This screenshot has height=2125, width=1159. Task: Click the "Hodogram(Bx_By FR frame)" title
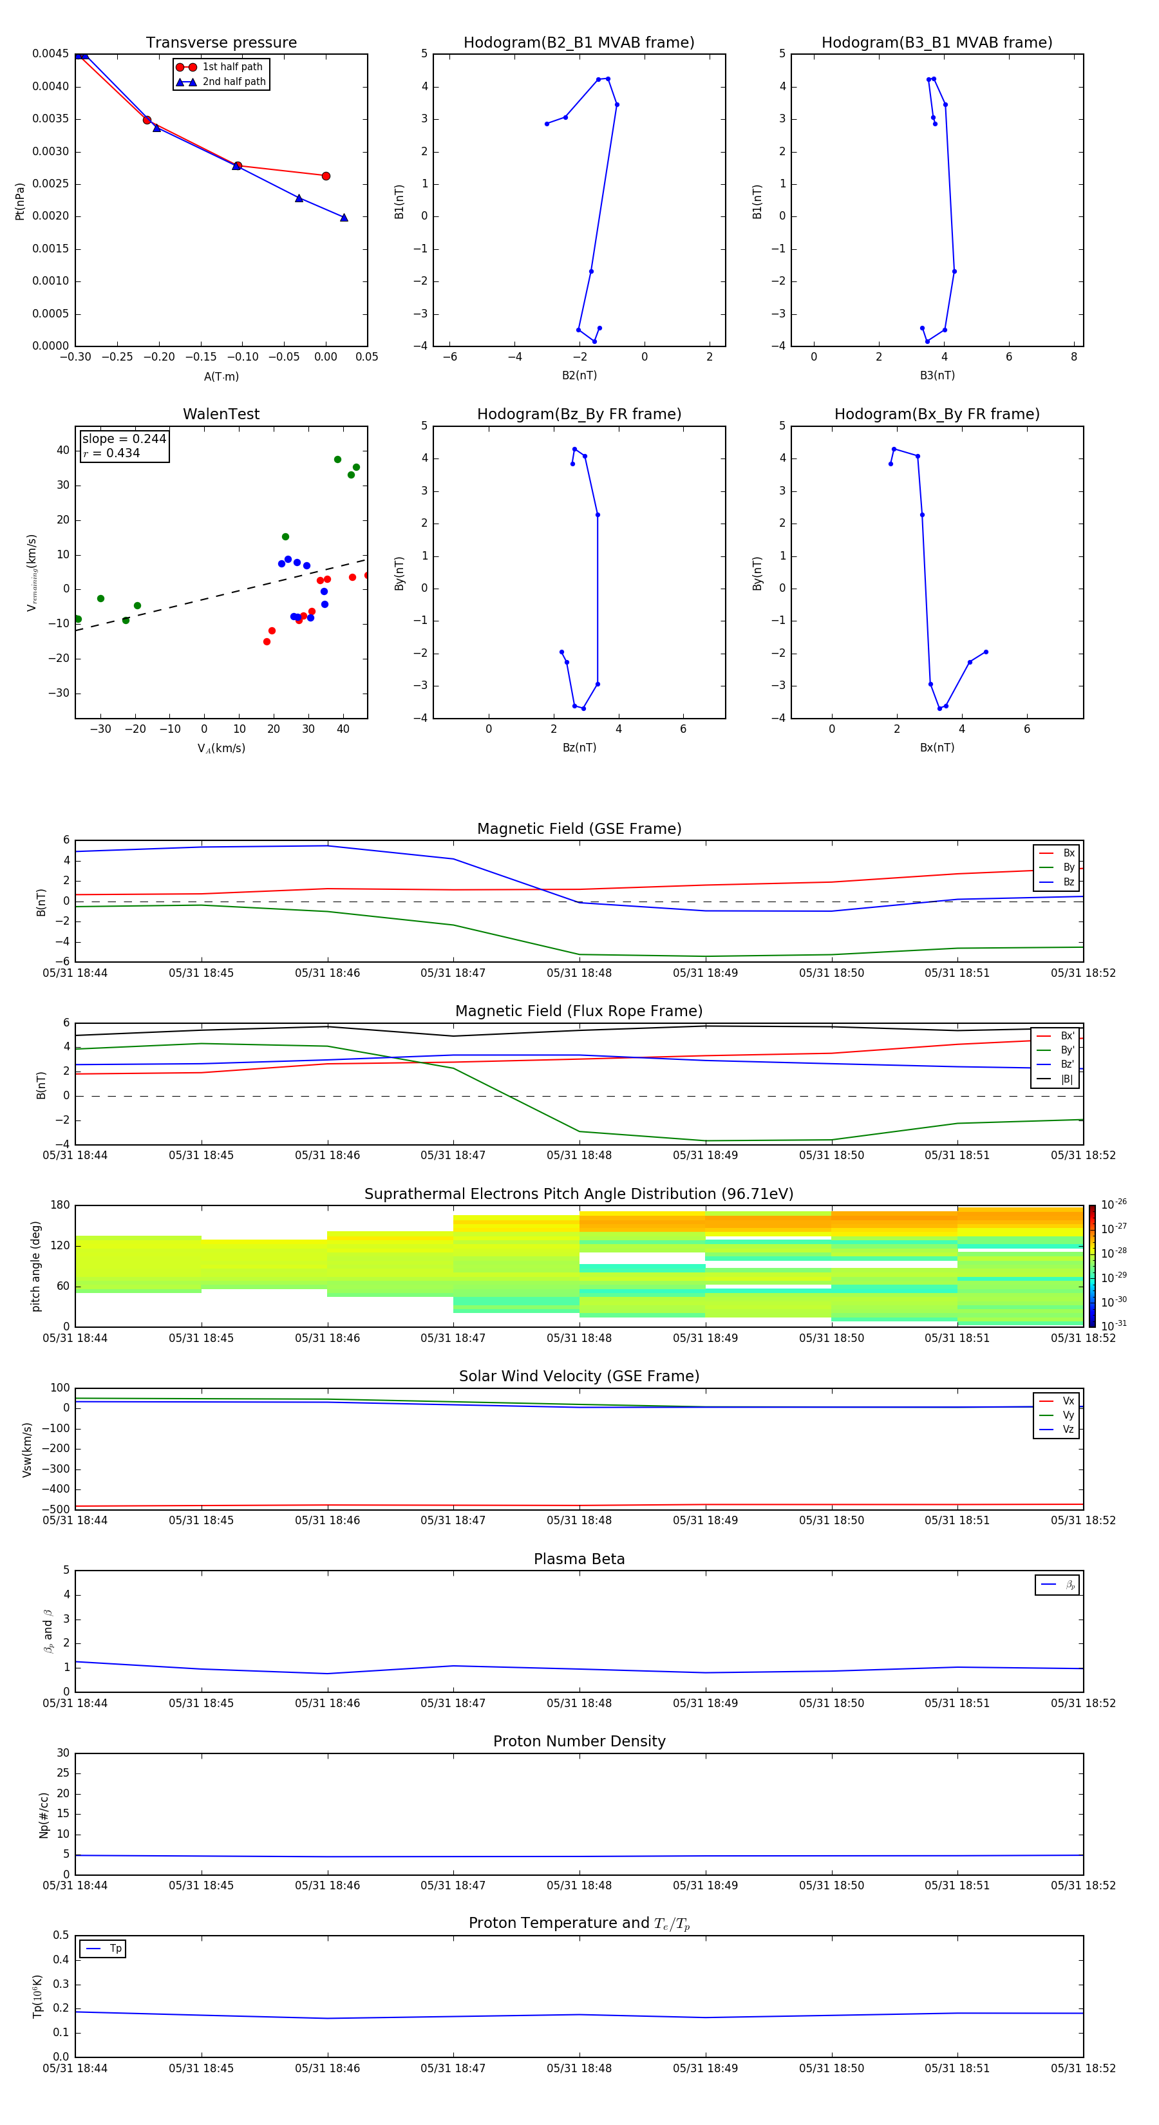937,414
